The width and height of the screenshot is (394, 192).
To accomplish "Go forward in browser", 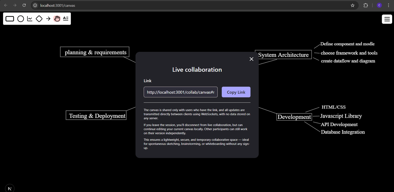I will [15, 5].
